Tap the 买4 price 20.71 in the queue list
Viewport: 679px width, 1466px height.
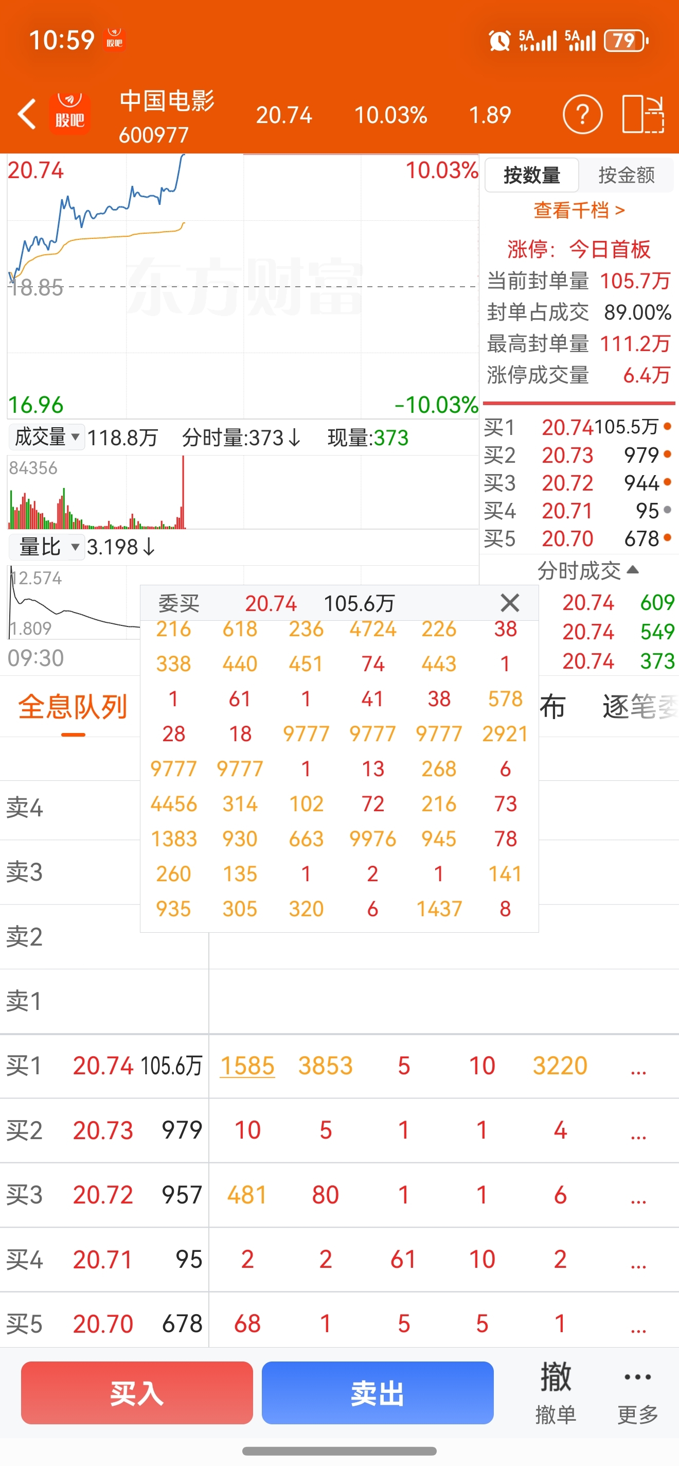[x=103, y=1259]
